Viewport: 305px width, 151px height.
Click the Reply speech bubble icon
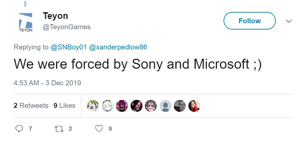pos(19,128)
